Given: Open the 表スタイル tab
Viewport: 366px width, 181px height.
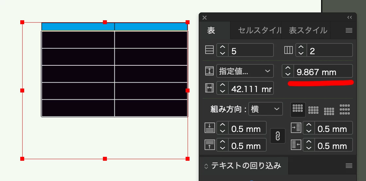Looking at the screenshot, I should [308, 30].
